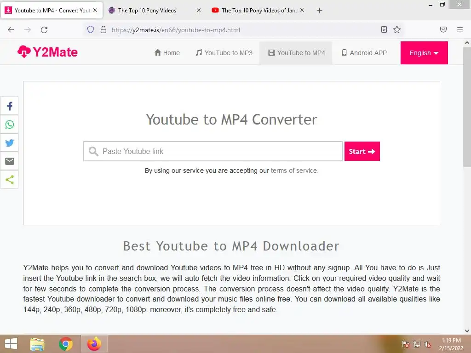The width and height of the screenshot is (471, 353).
Task: Click scrollbar down arrow
Action: click(467, 331)
